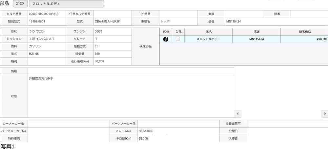Toggle the 欠品 checkbox for スロットルボデー
This screenshot has height=152, width=328.
click(x=178, y=39)
